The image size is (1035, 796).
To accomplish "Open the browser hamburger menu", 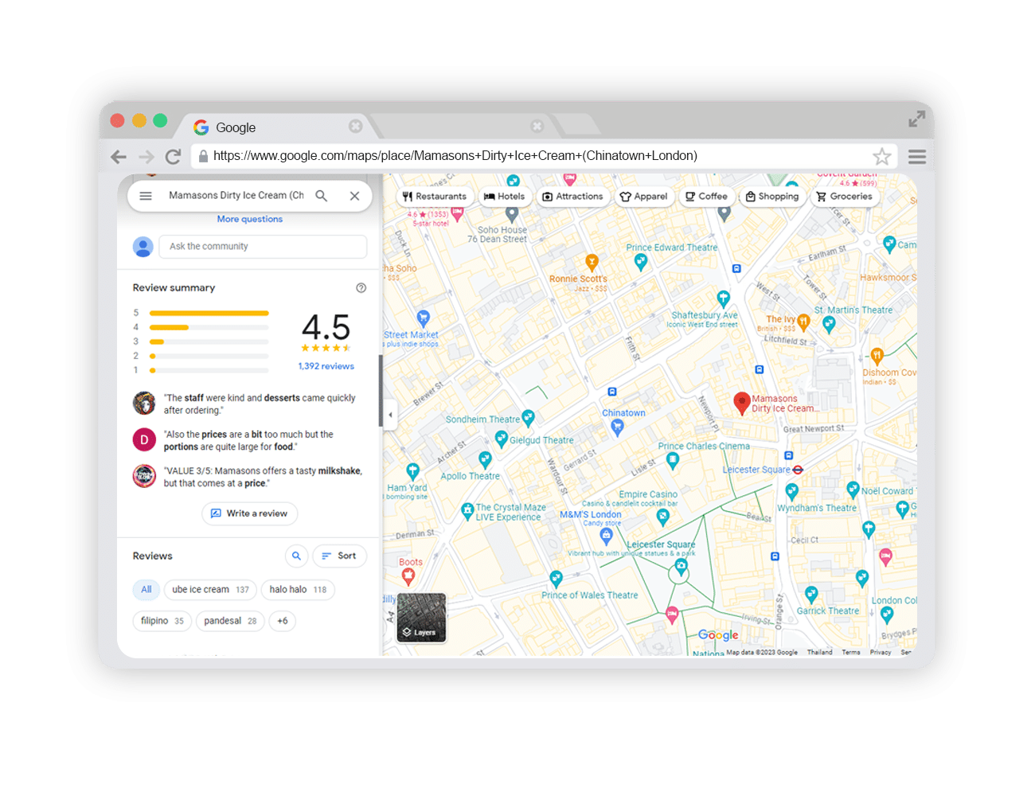I will (x=917, y=157).
